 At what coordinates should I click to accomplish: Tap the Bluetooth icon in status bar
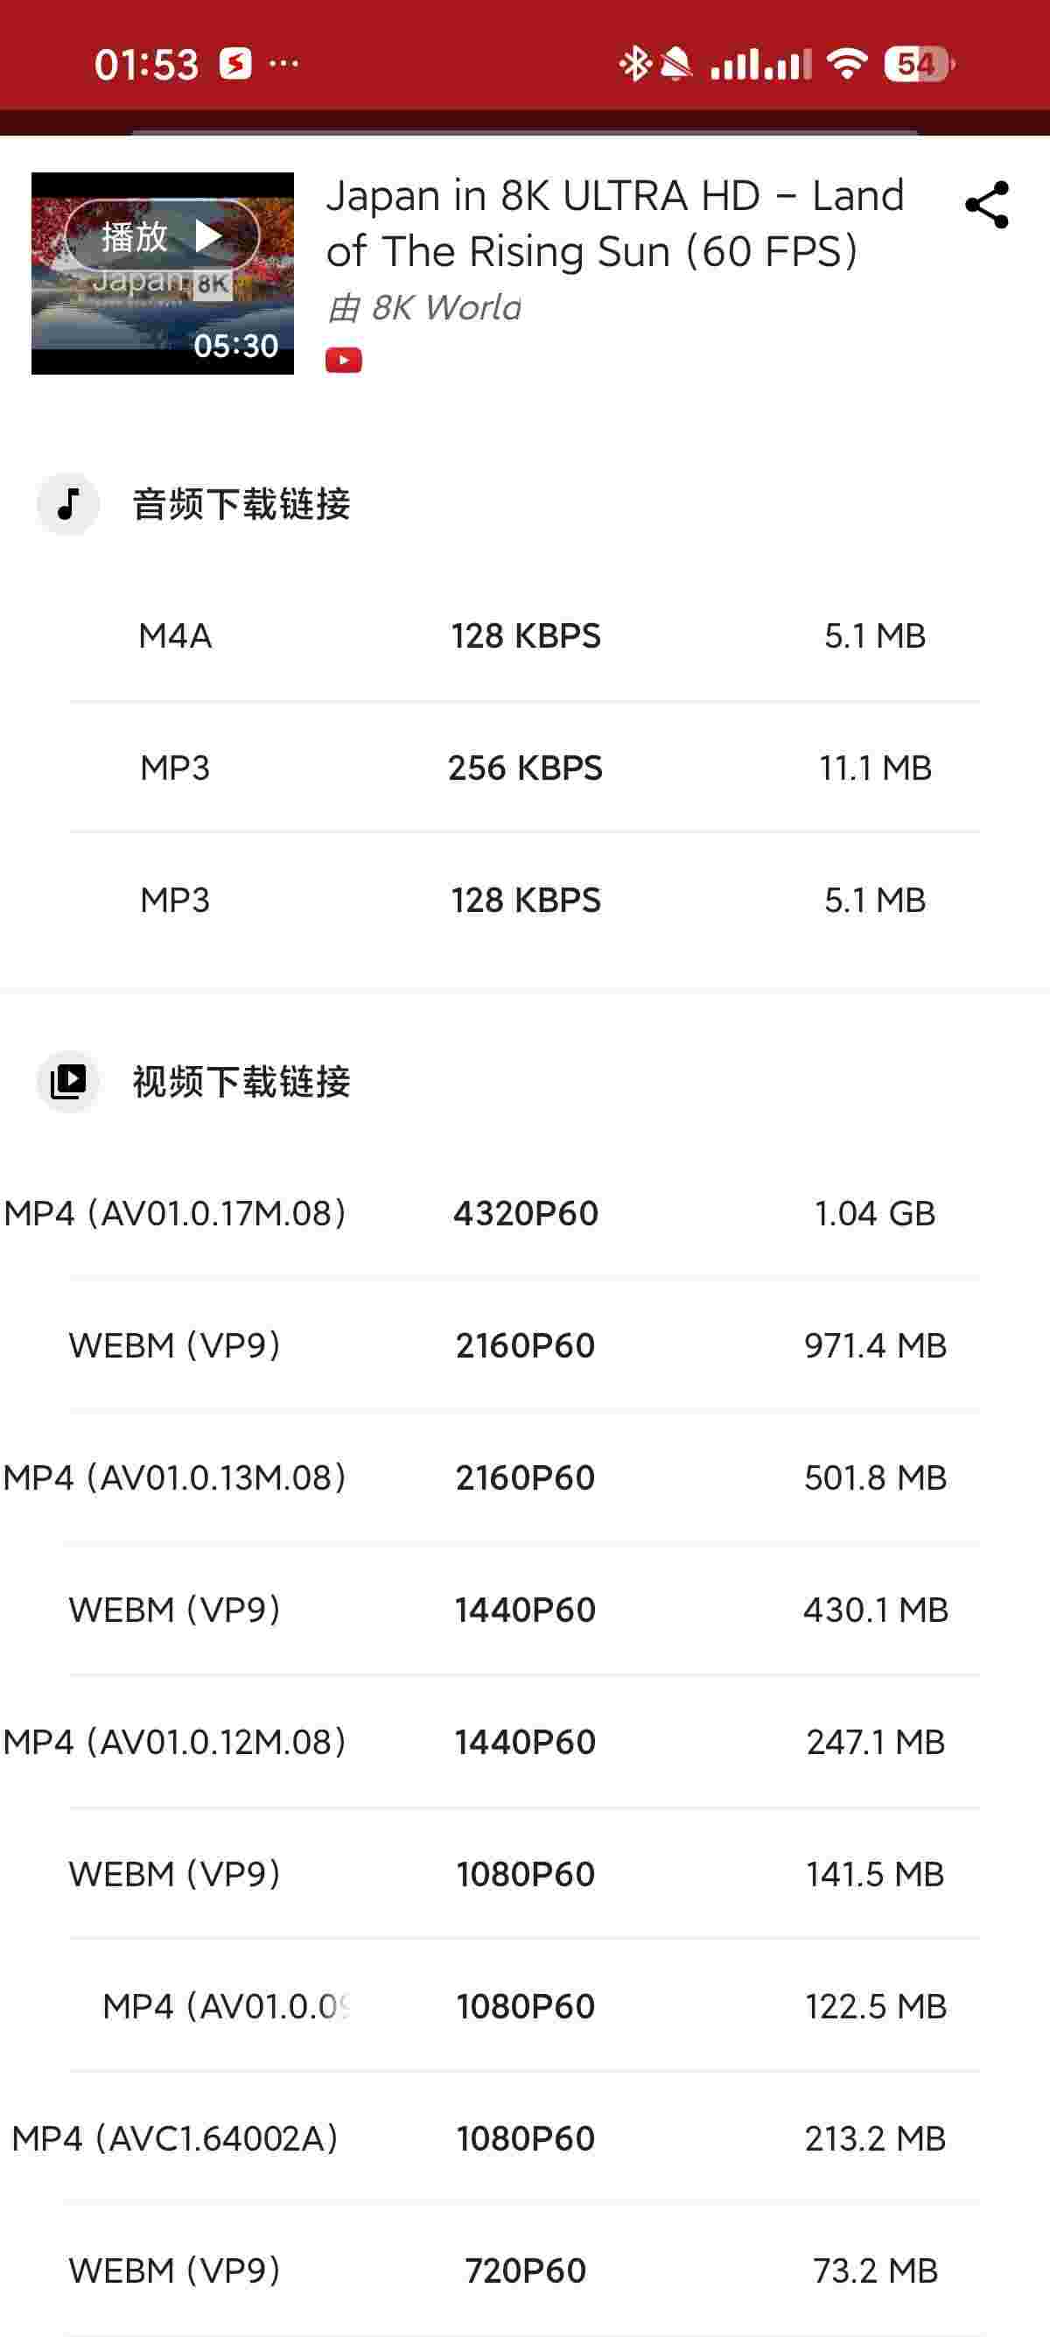[x=633, y=65]
